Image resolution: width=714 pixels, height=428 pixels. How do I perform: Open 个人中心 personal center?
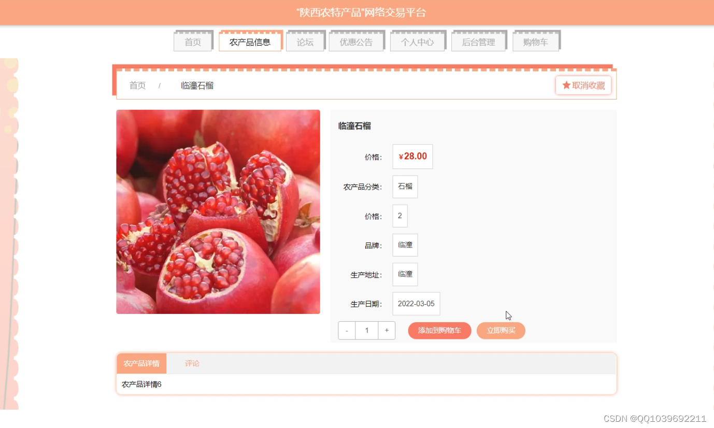click(417, 42)
